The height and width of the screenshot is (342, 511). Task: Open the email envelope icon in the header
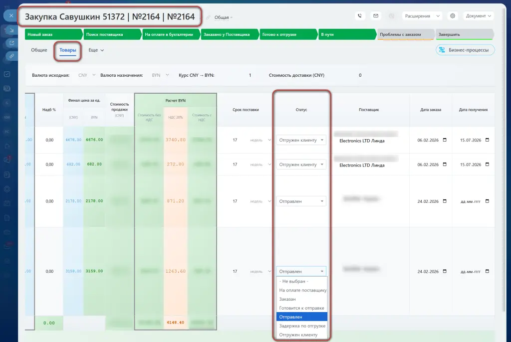[376, 15]
